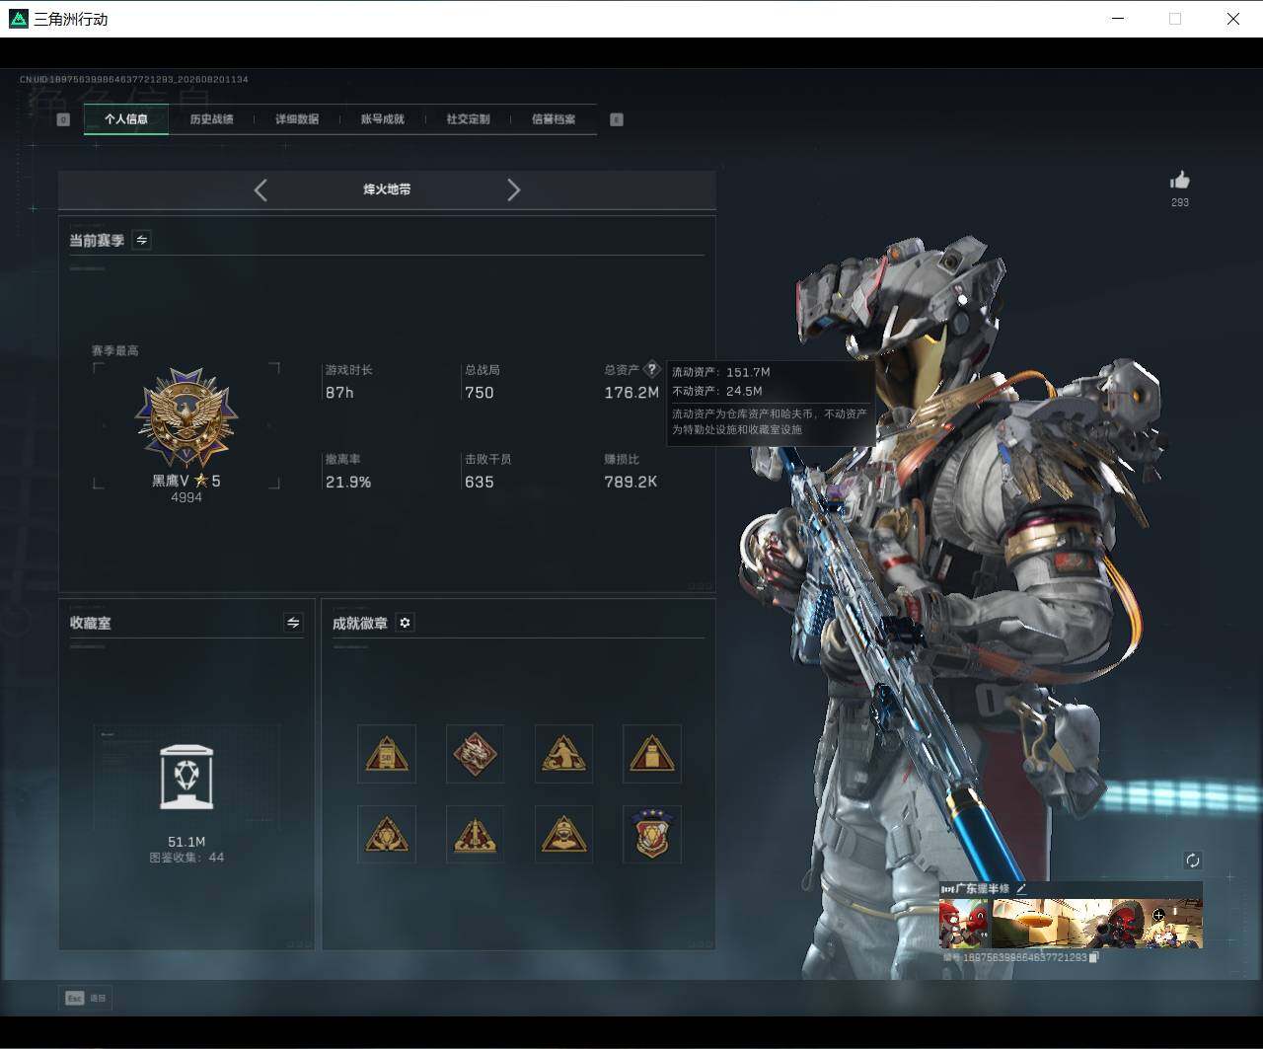
Task: Click the name card banner image
Action: (1096, 924)
